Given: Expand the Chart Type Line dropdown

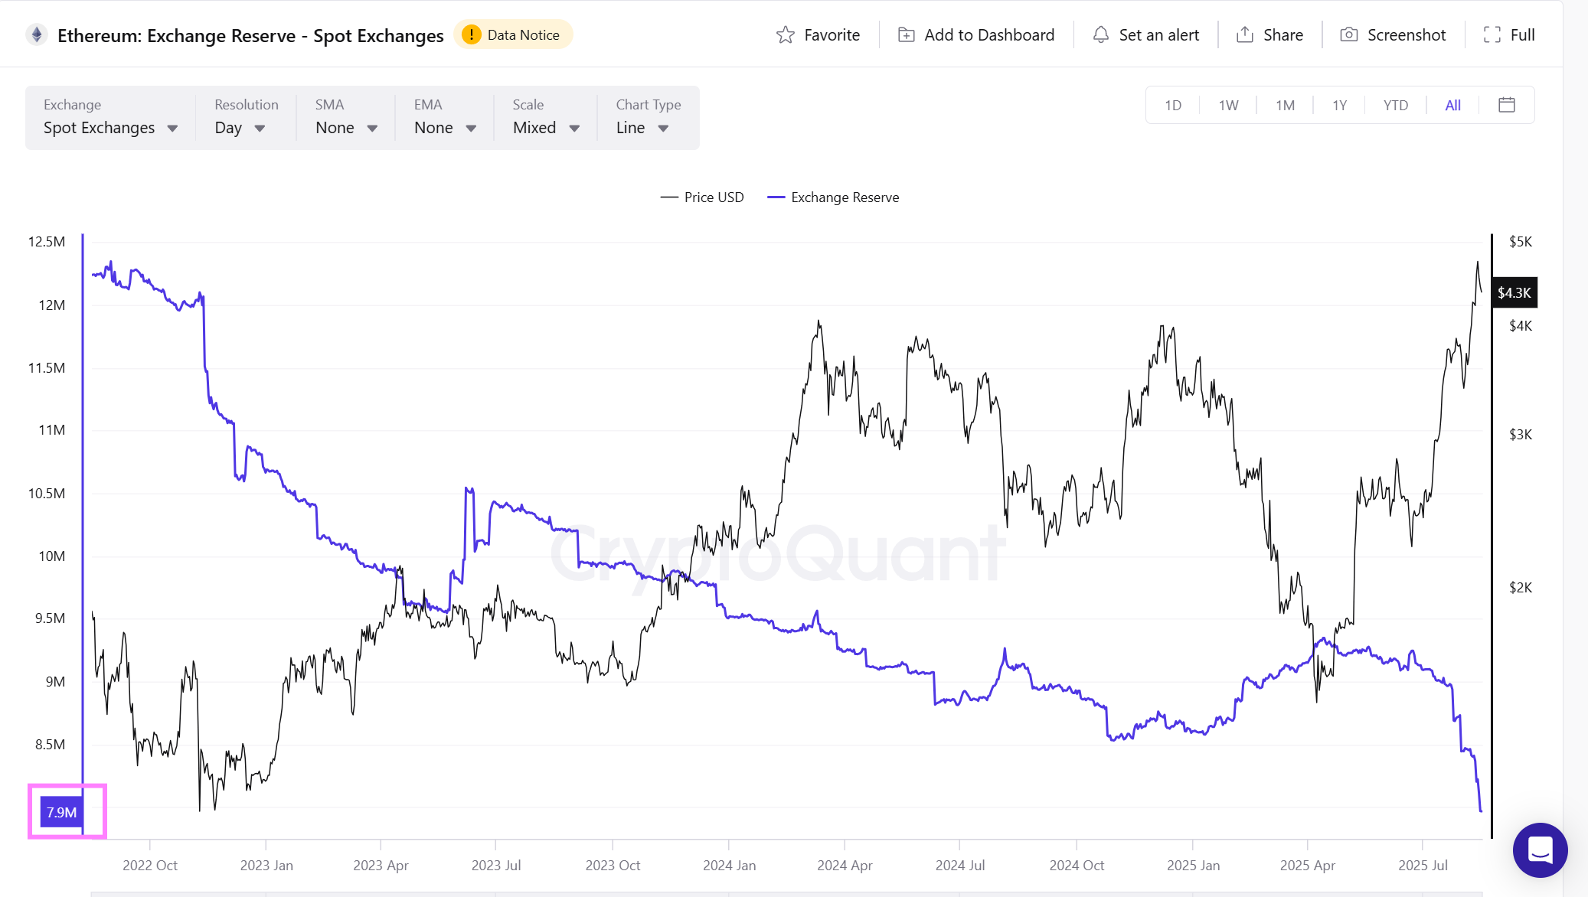Looking at the screenshot, I should click(x=642, y=128).
